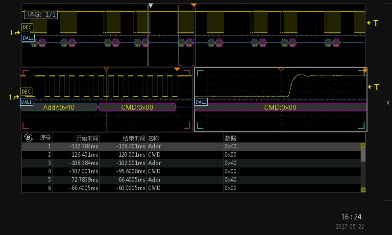The width and height of the screenshot is (392, 235).
Task: Click the trigger level T arrow beside top waveform
Action: (x=372, y=23)
